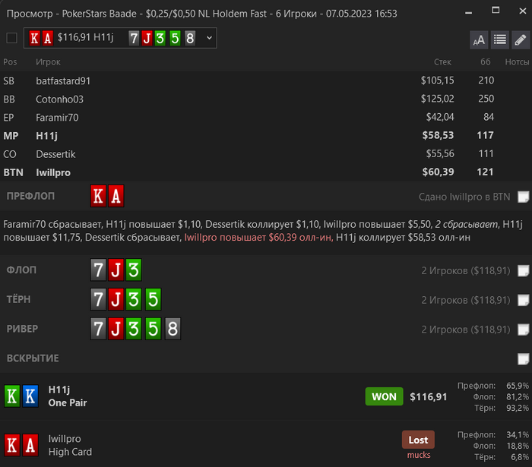Click the Pos column header
532x467 pixels.
pos(10,62)
